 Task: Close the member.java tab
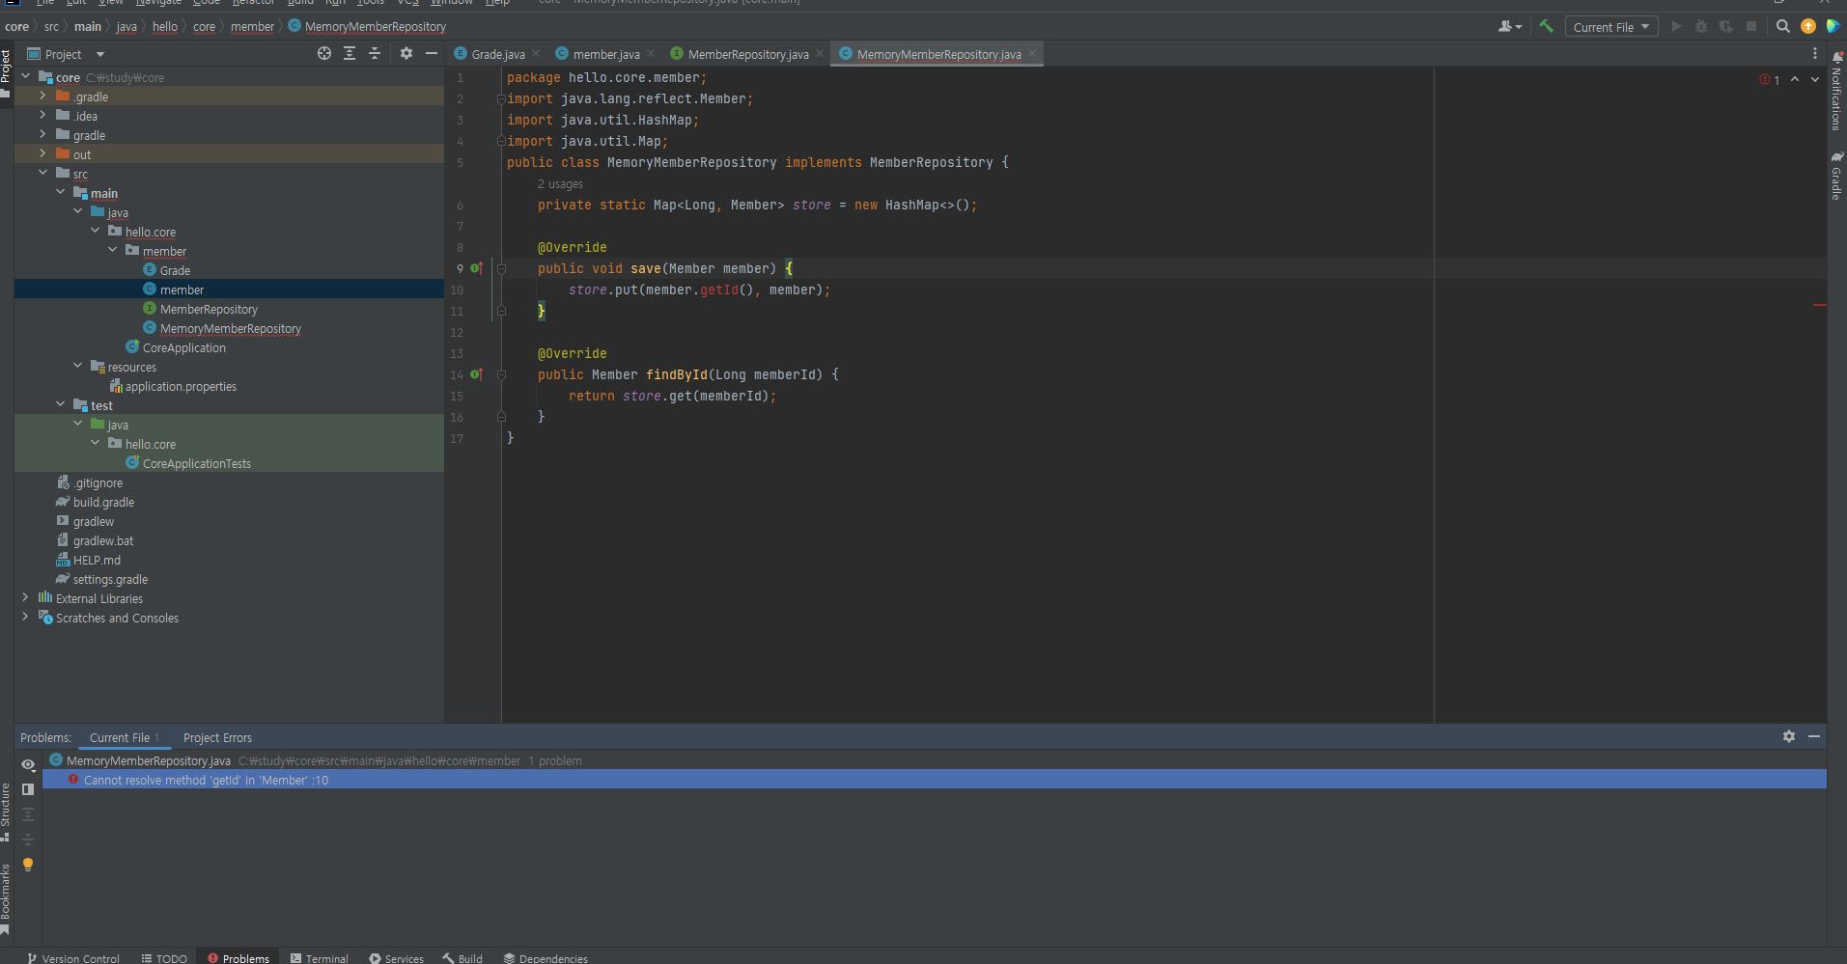pos(651,54)
